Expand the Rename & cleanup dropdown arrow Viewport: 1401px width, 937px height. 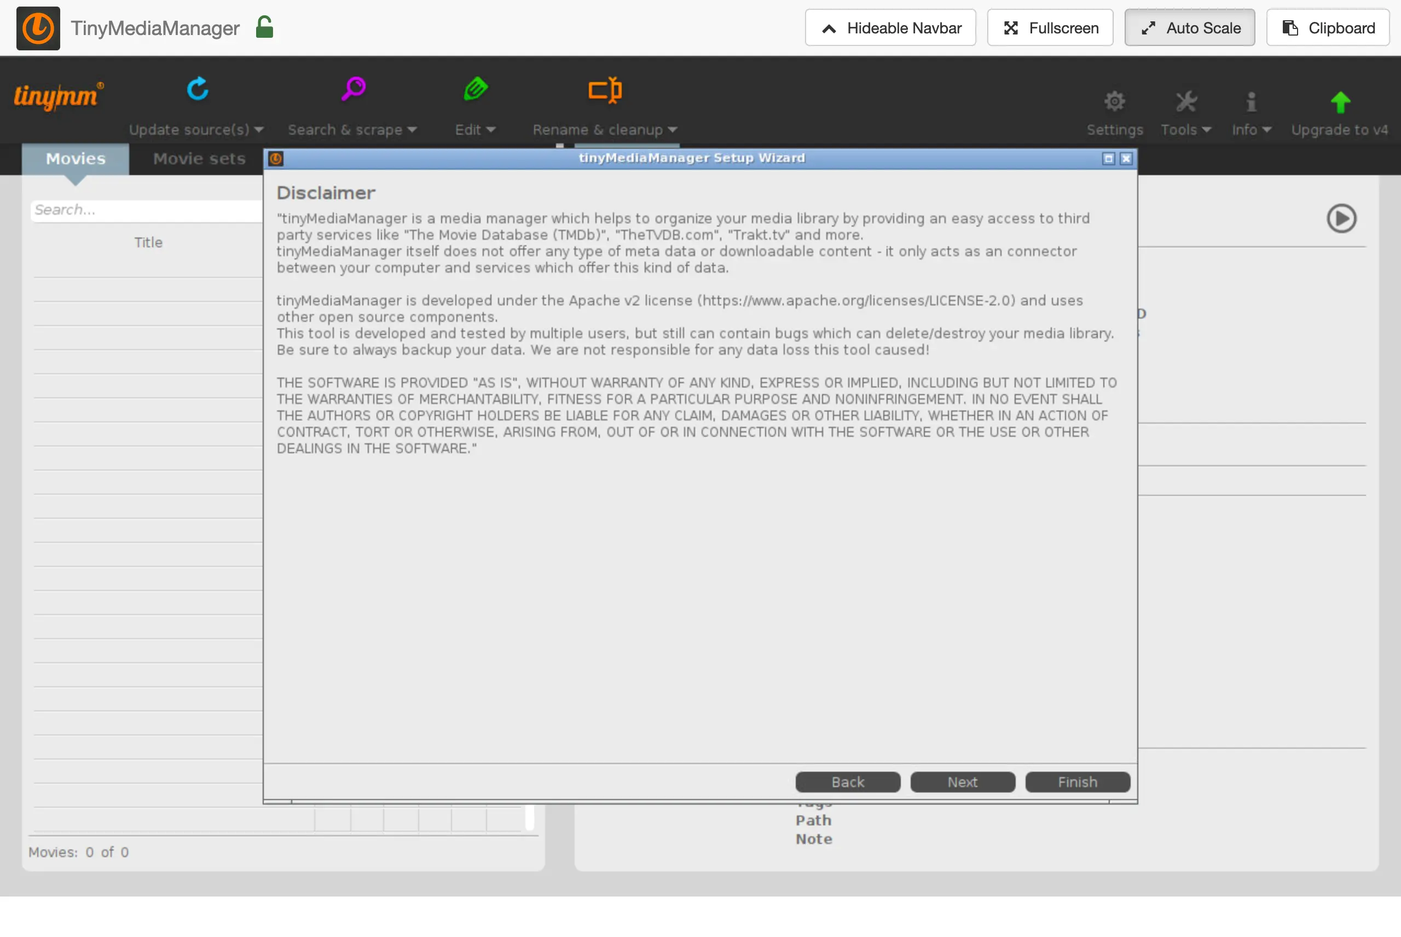[672, 130]
